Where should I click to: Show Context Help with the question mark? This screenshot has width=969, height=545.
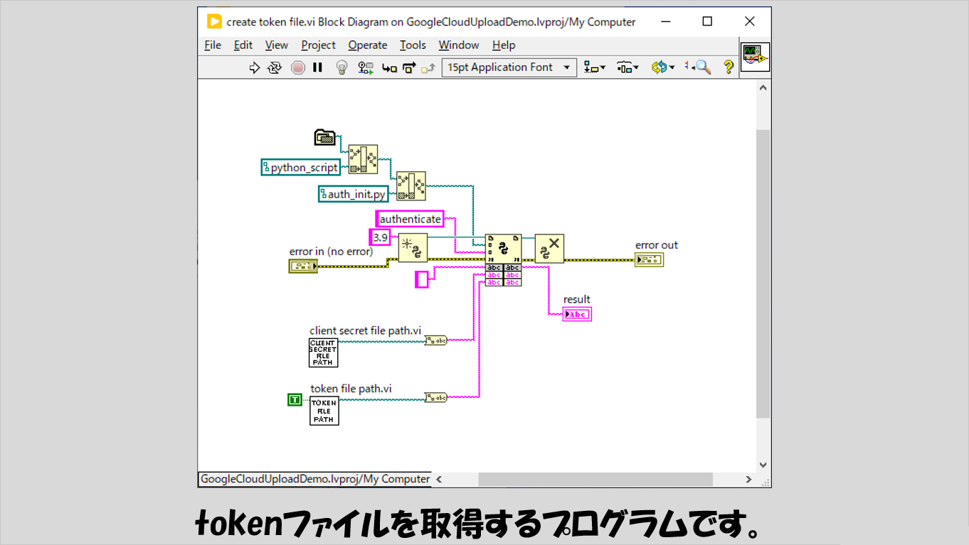[x=728, y=68]
